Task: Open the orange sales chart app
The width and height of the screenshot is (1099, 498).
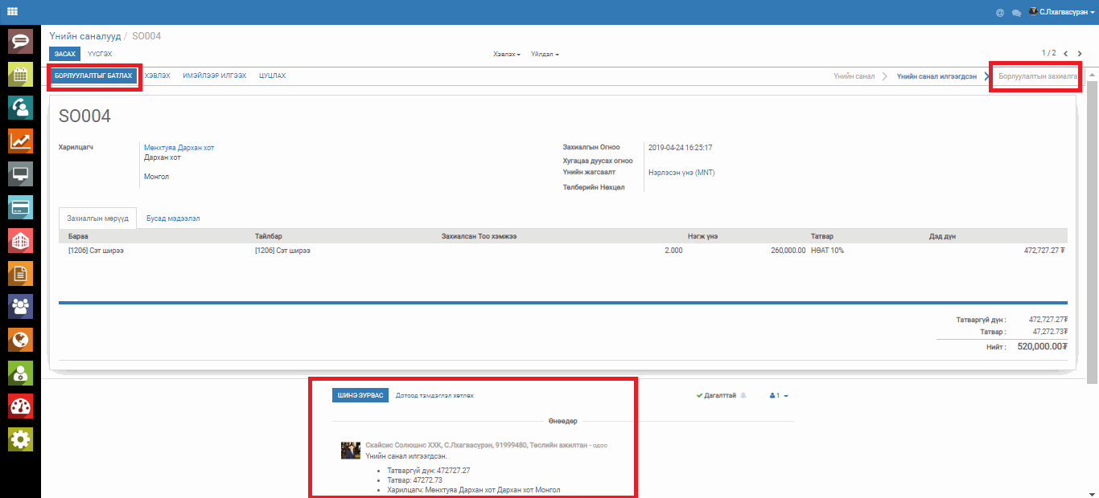Action: pyautogui.click(x=20, y=141)
